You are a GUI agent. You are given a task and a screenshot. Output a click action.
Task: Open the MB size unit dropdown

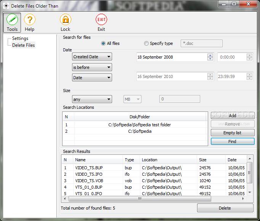click(132, 99)
